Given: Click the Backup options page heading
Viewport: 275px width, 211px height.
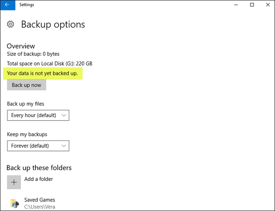Looking at the screenshot, I should tap(53, 24).
